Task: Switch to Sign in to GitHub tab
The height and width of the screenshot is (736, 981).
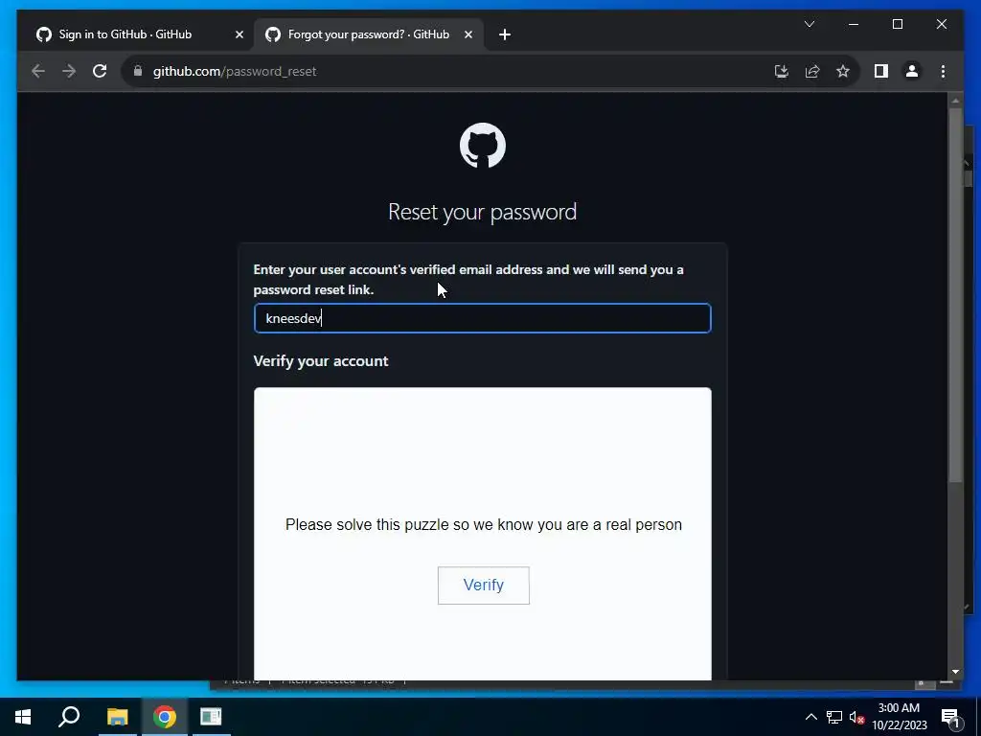Action: (x=125, y=34)
